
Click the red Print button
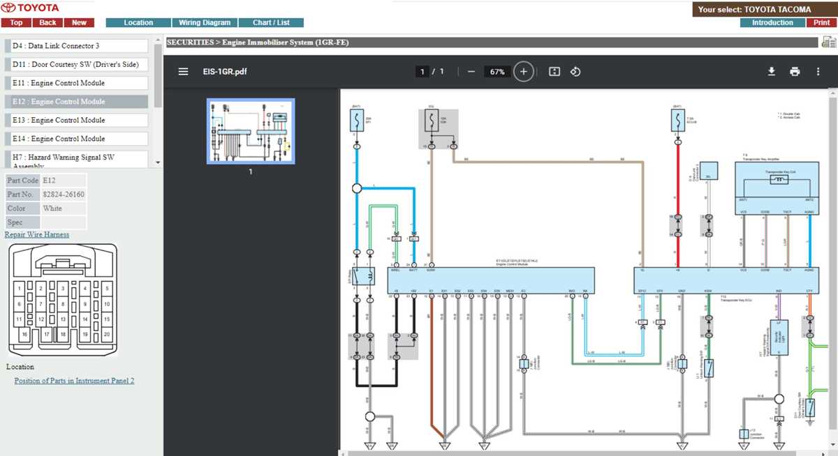(x=822, y=22)
